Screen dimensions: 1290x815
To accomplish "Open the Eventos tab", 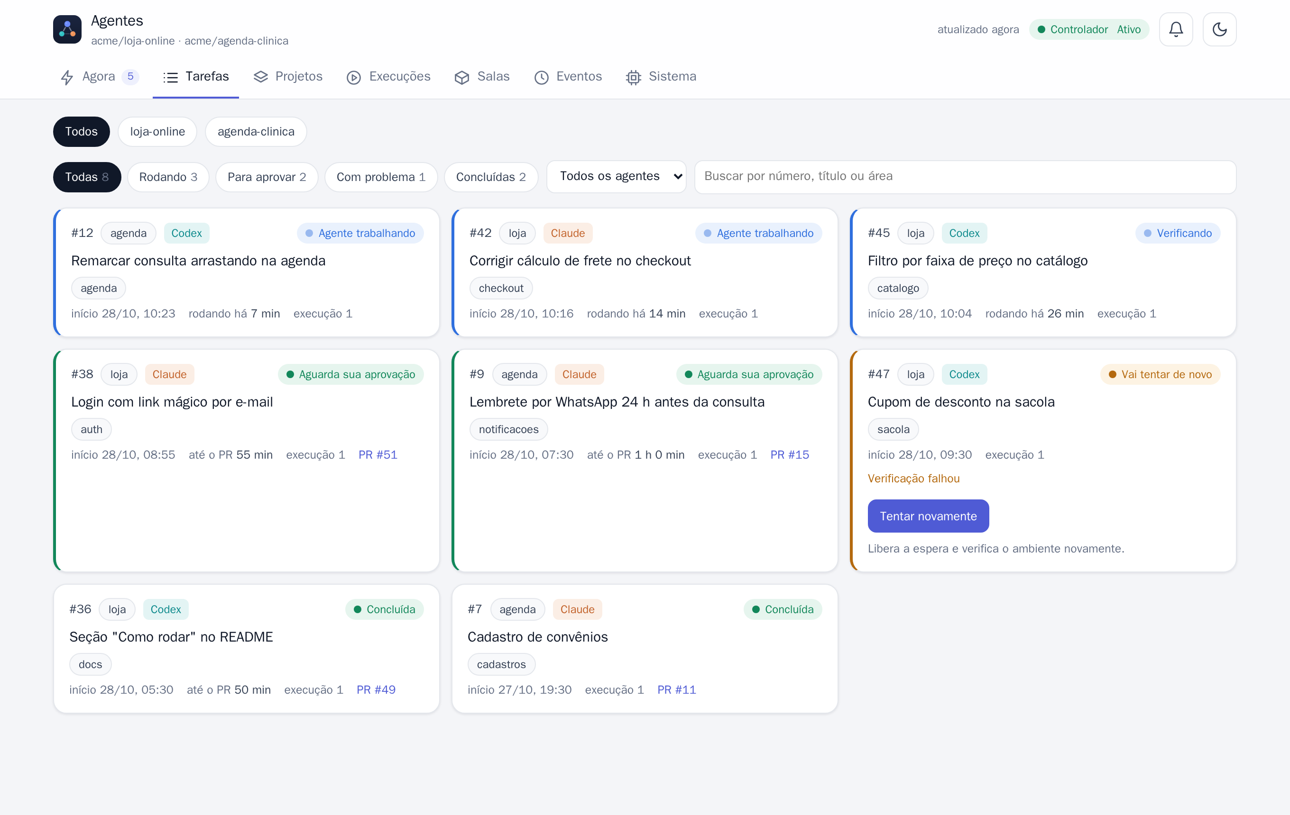I will 568,77.
